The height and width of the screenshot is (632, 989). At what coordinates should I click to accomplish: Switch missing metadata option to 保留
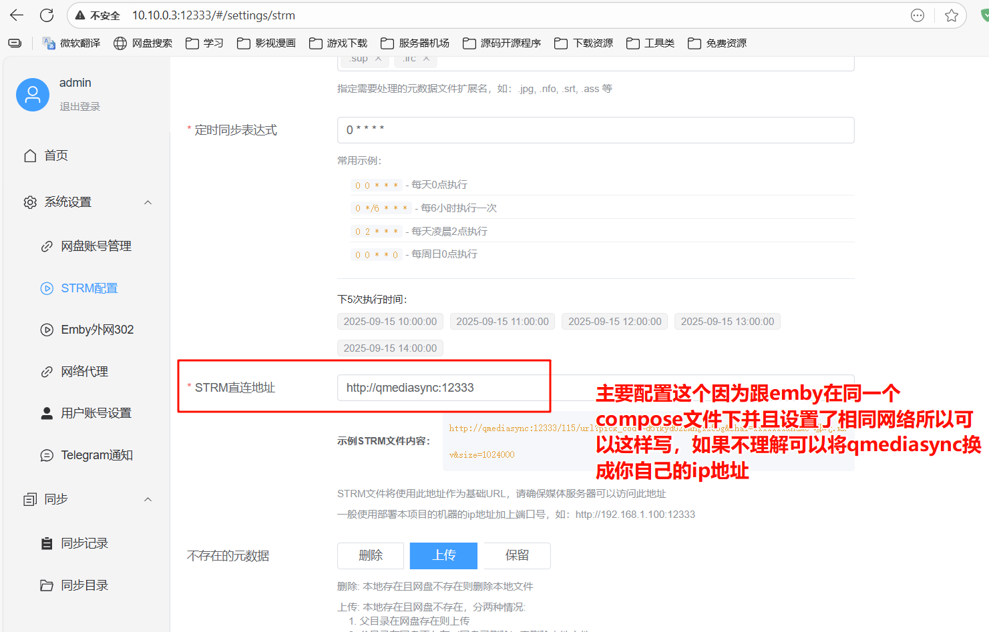(x=516, y=555)
